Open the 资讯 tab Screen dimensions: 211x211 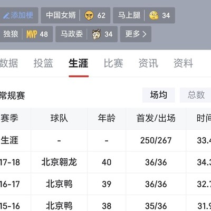coord(148,63)
